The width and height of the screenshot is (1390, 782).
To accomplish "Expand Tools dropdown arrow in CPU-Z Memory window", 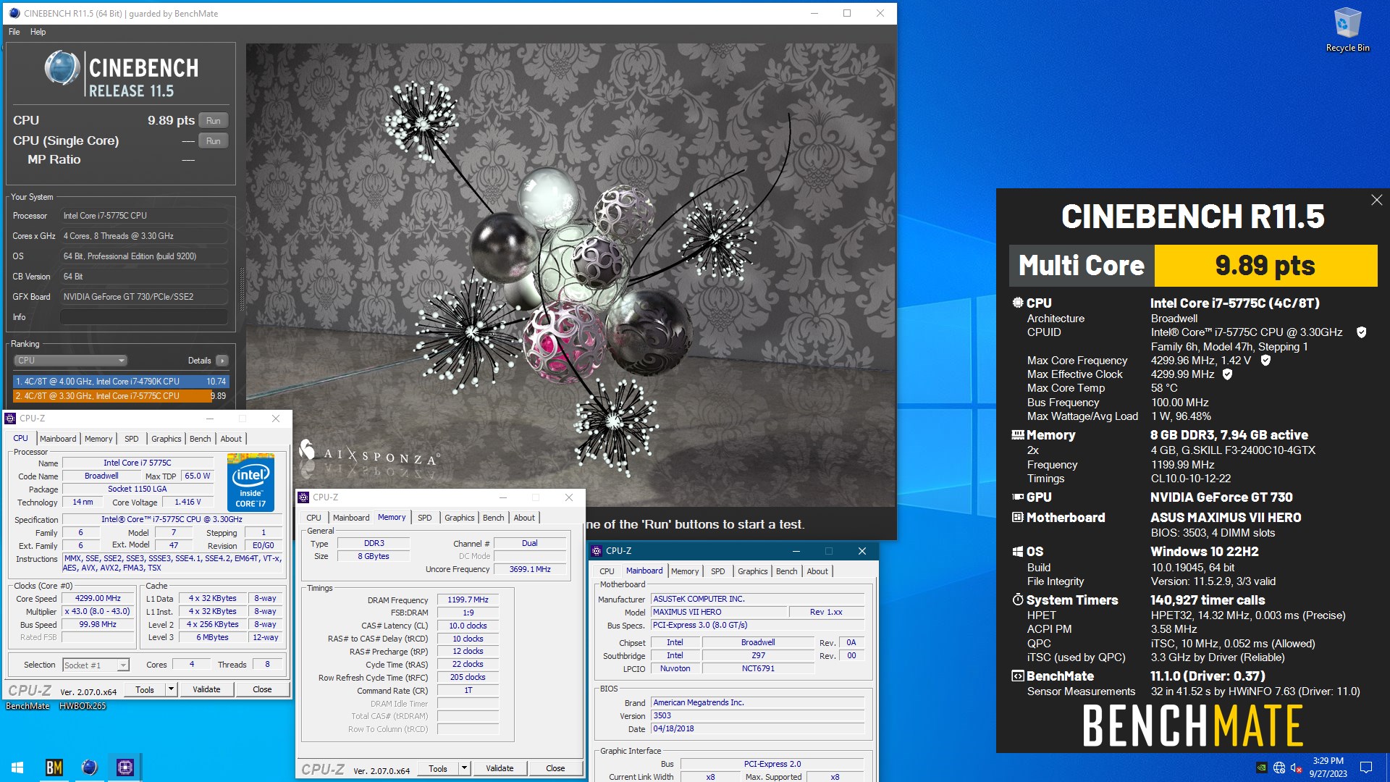I will [465, 768].
